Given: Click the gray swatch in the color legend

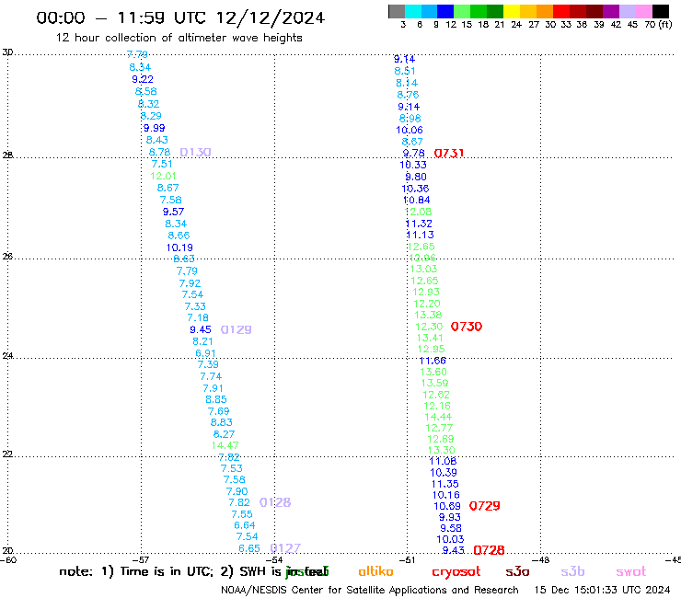Looking at the screenshot, I should (x=397, y=11).
